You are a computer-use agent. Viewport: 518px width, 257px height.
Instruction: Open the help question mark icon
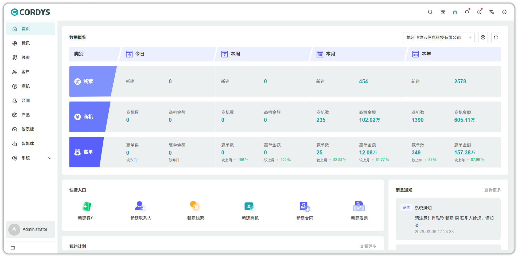[x=504, y=12]
